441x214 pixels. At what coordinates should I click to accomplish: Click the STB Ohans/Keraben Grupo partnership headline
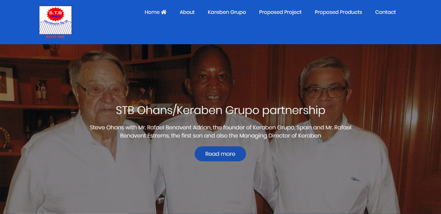[220, 110]
